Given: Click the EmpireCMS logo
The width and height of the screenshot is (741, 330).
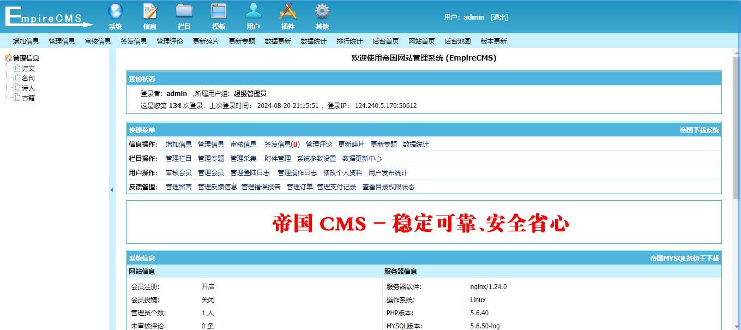Looking at the screenshot, I should coord(49,17).
